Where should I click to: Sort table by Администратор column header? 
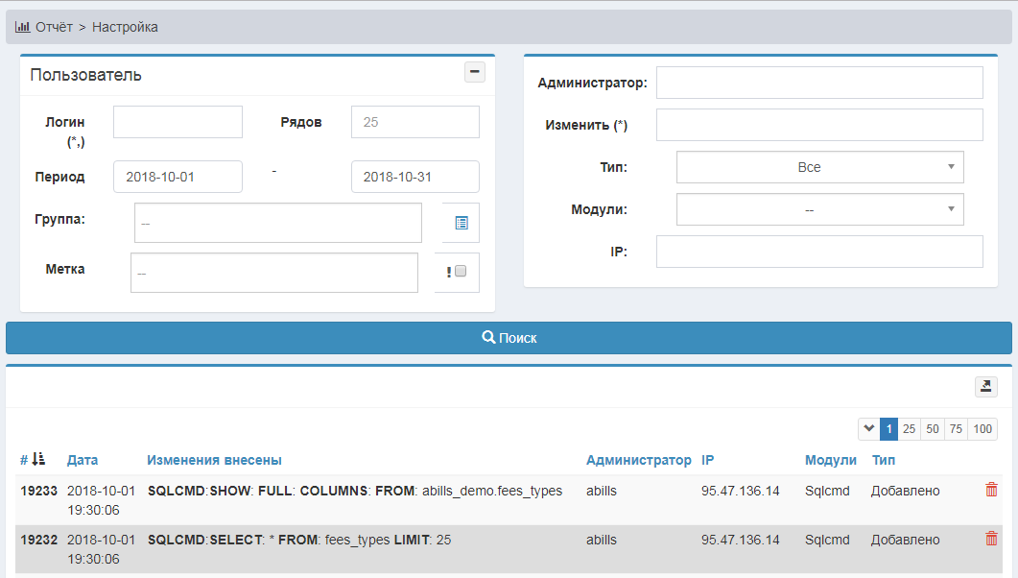tap(638, 460)
